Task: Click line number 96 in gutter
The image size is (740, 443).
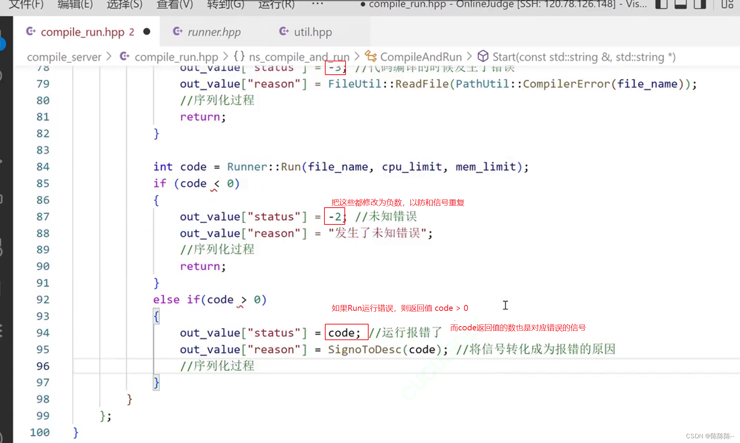Action: point(43,366)
